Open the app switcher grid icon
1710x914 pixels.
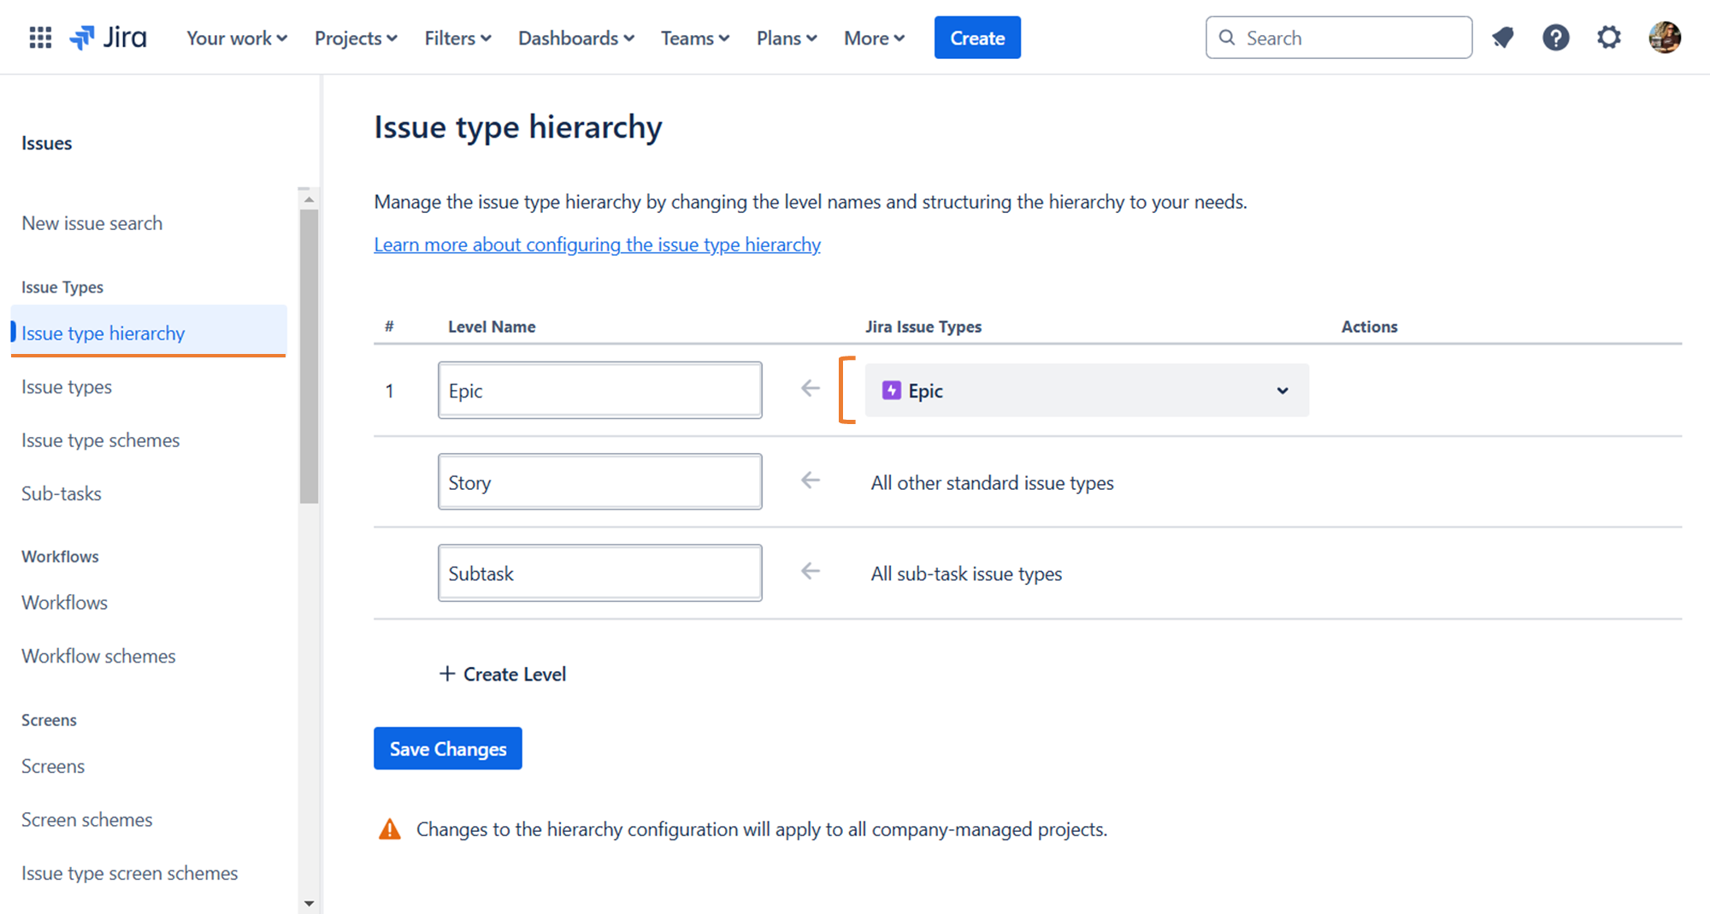(39, 37)
